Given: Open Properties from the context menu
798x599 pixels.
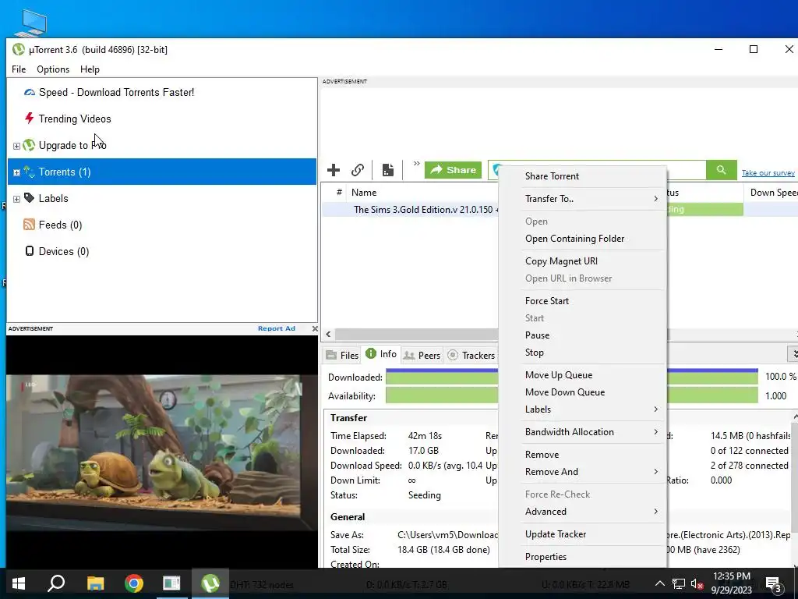Looking at the screenshot, I should point(592,557).
